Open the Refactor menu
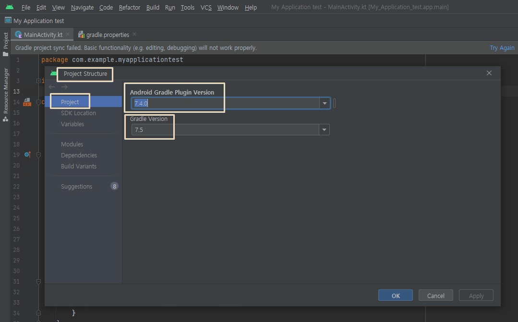Image resolution: width=518 pixels, height=322 pixels. (x=129, y=7)
